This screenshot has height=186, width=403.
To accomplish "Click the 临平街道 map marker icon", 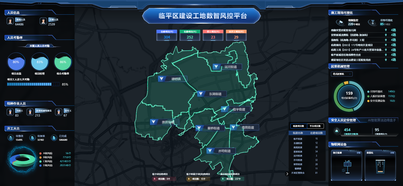I will coord(224,109).
